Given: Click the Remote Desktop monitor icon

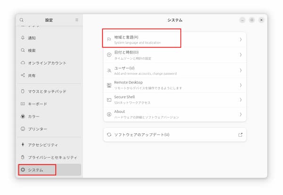Looking at the screenshot, I should point(109,85).
